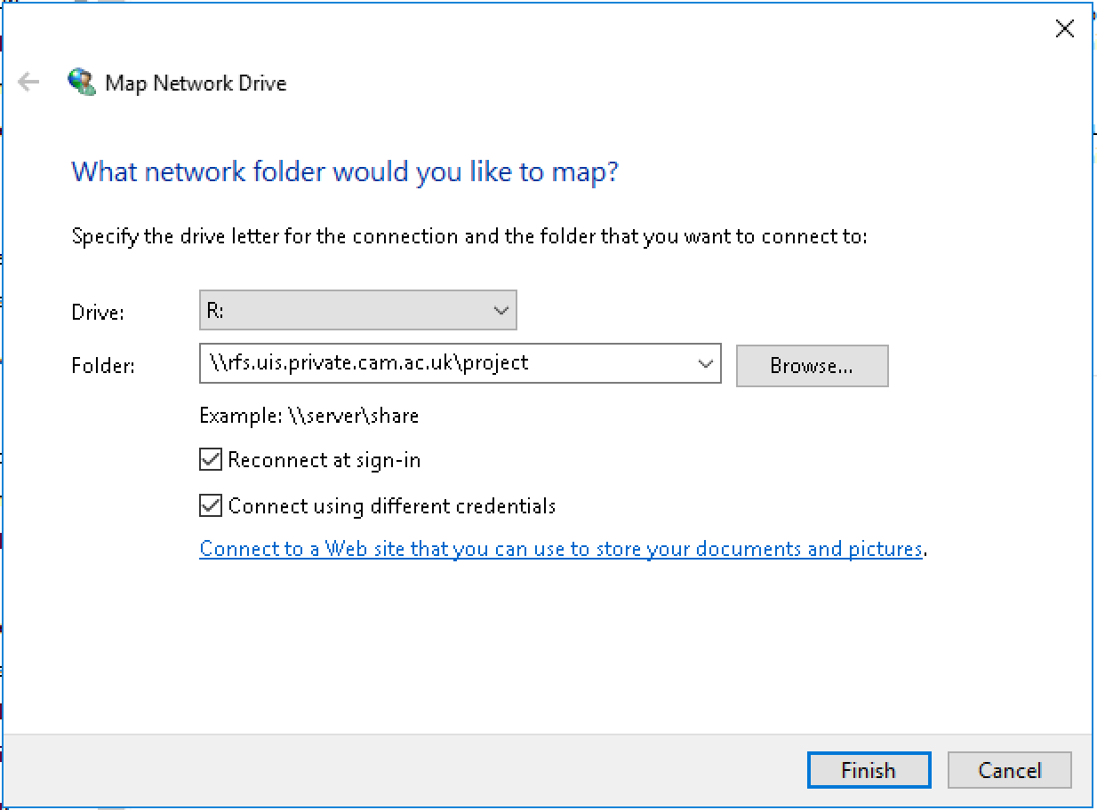Click the chevron arrow of the Drive combo box
Viewport: 1097px width, 810px height.
pos(500,311)
